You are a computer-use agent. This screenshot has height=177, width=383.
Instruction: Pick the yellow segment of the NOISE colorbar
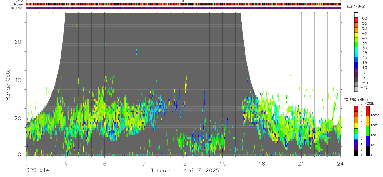pyautogui.click(x=367, y=121)
